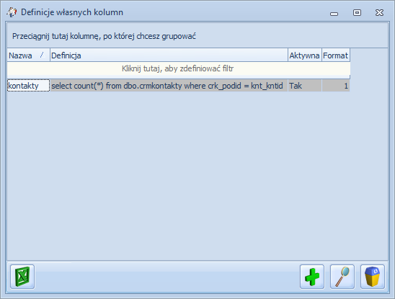Export the list to Excel
The height and width of the screenshot is (299, 395).
22,277
